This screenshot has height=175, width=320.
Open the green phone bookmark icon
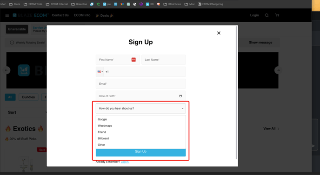[x=98, y=4]
